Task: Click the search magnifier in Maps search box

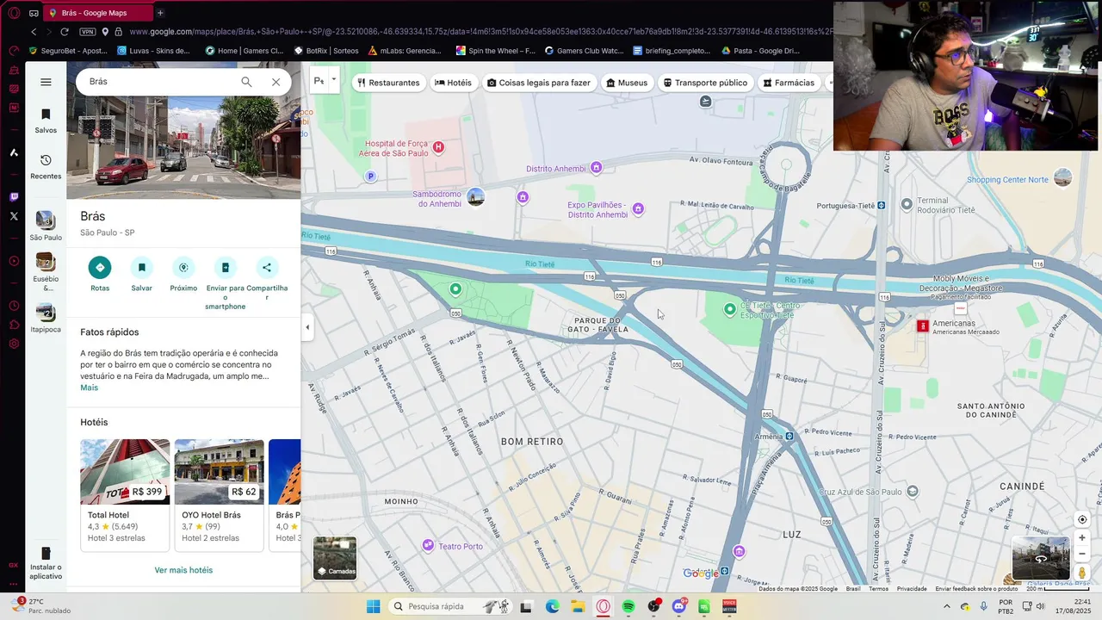Action: [246, 82]
